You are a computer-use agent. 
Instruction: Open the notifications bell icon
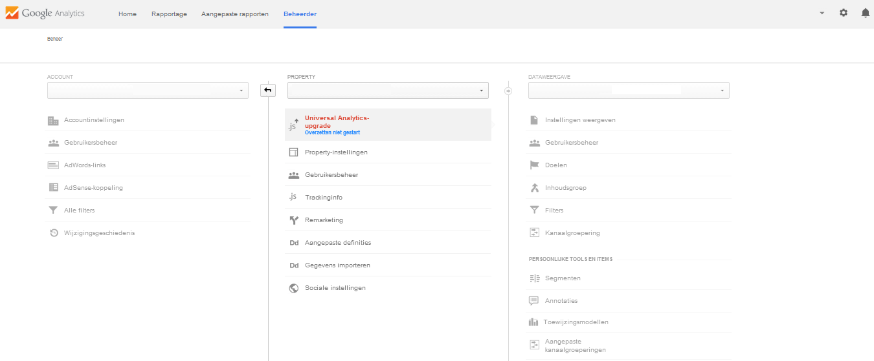click(x=865, y=13)
